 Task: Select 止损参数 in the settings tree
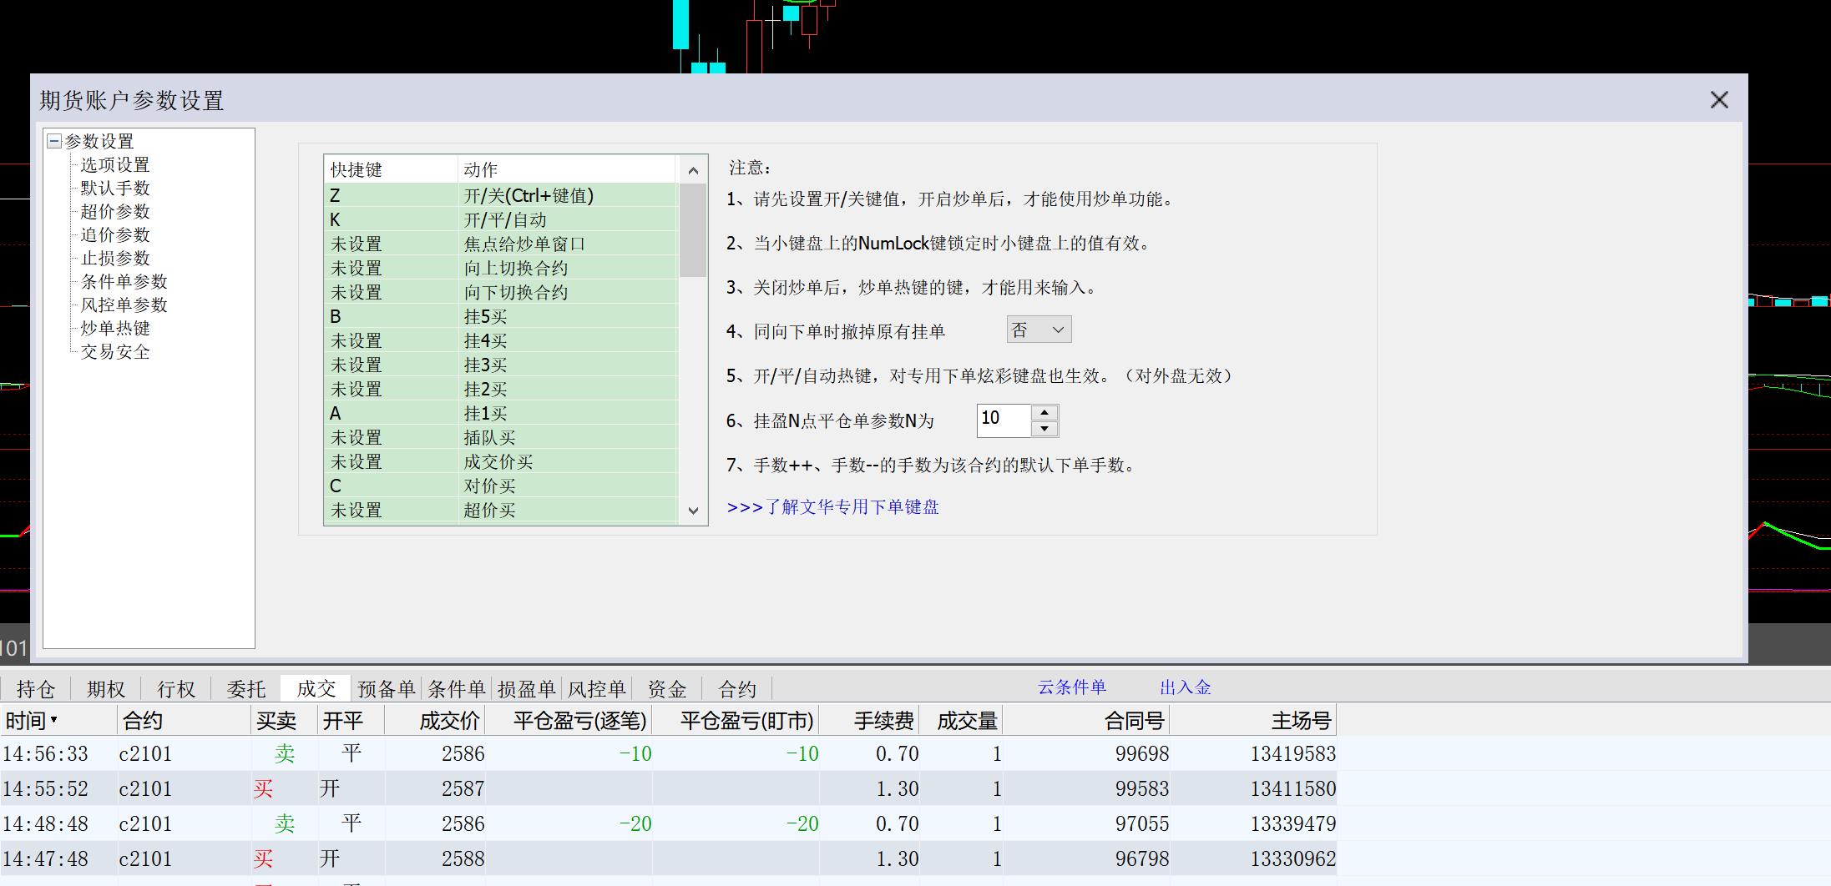[114, 259]
